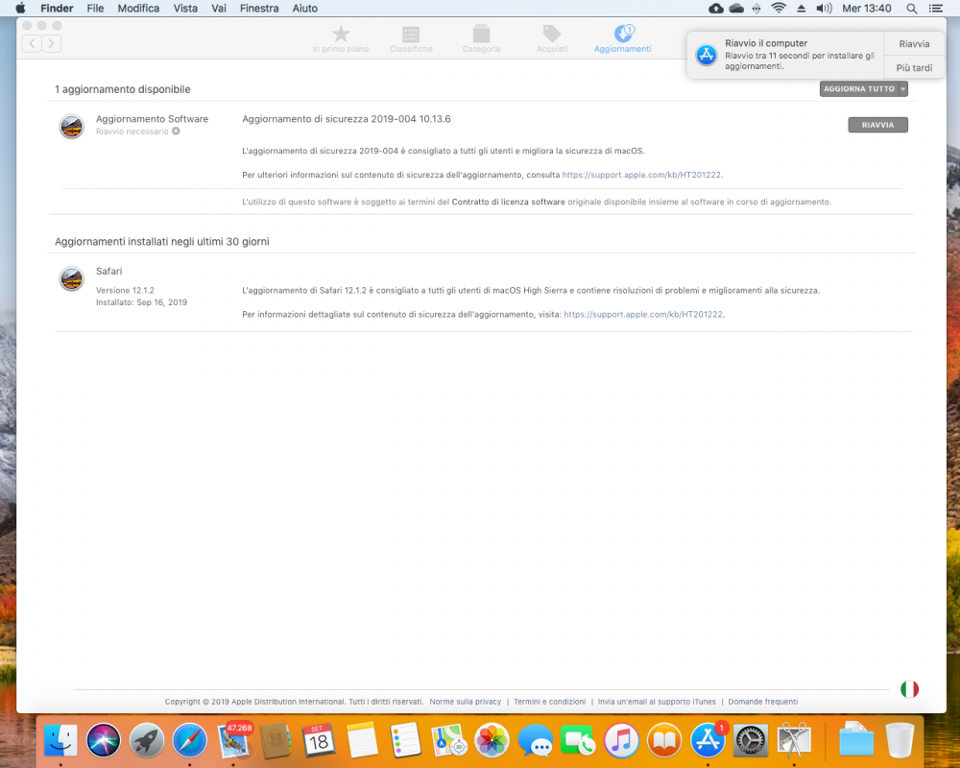Open Maps from the Dock
Screen dimensions: 960x768
tap(448, 740)
